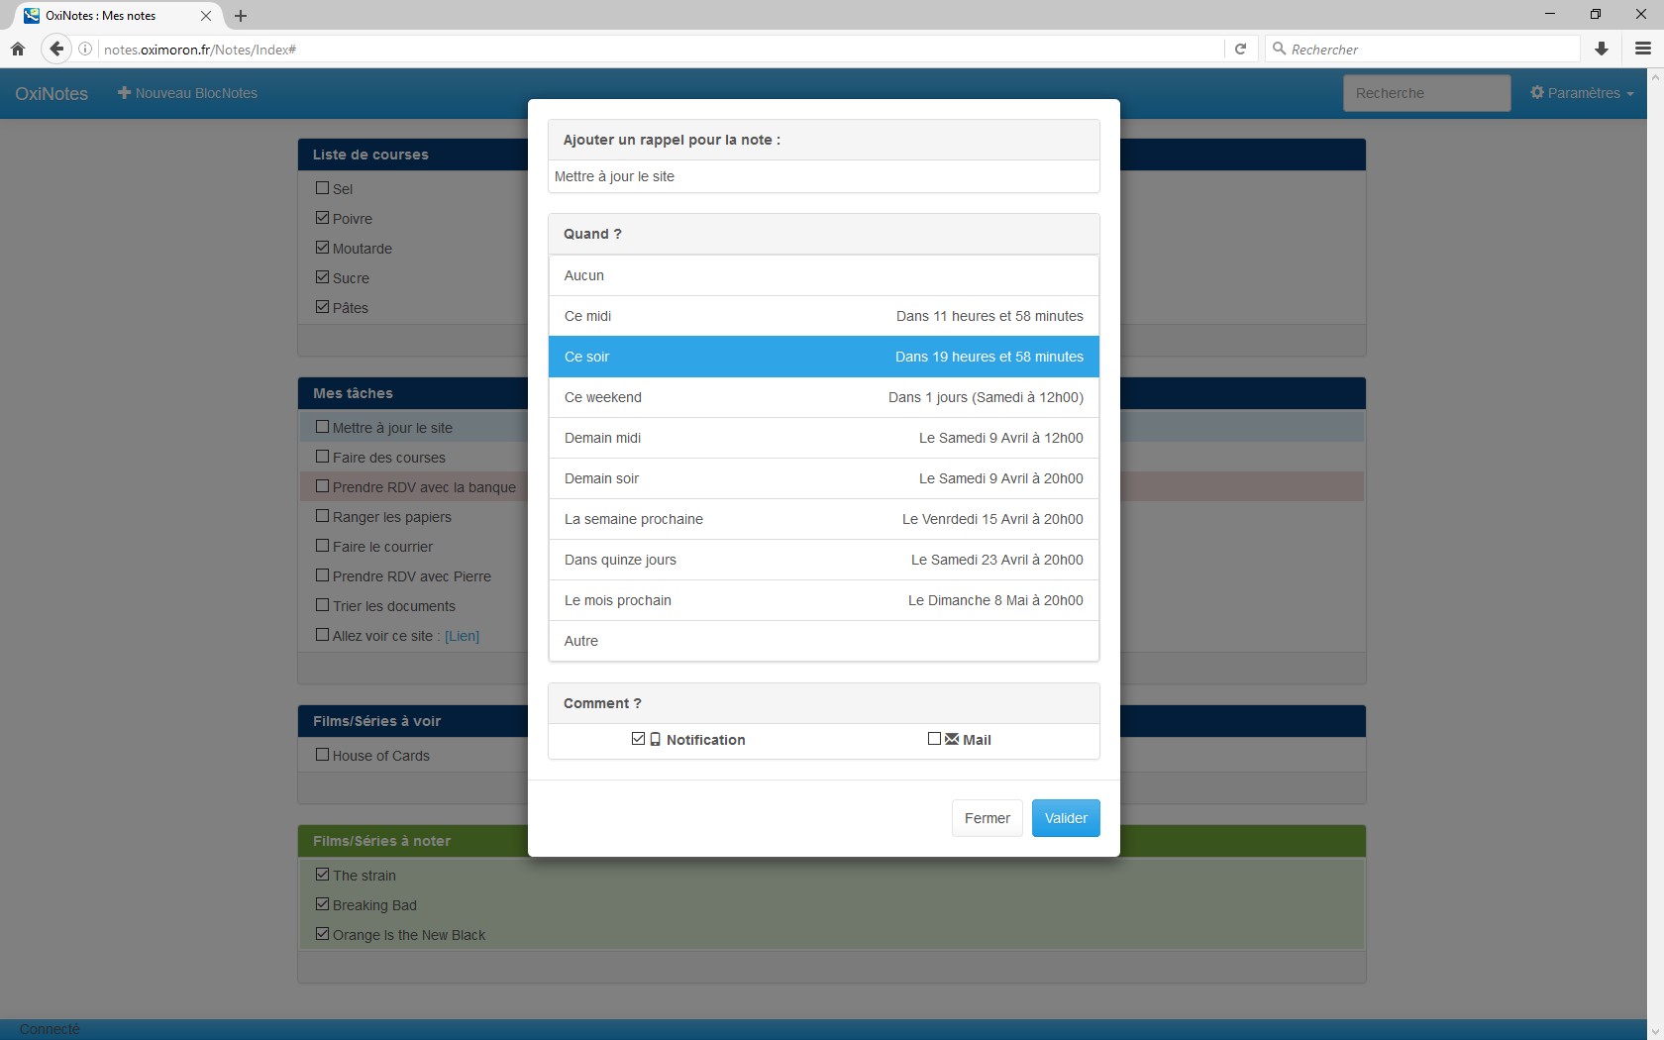
Task: Choose the Ce midi reminder option
Action: 824,316
